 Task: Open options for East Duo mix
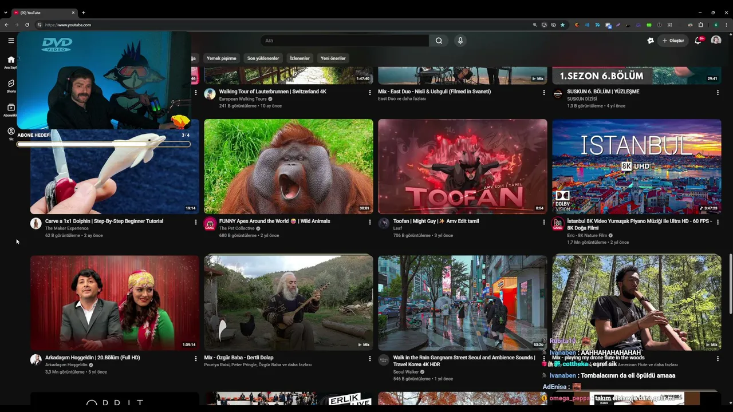[544, 92]
